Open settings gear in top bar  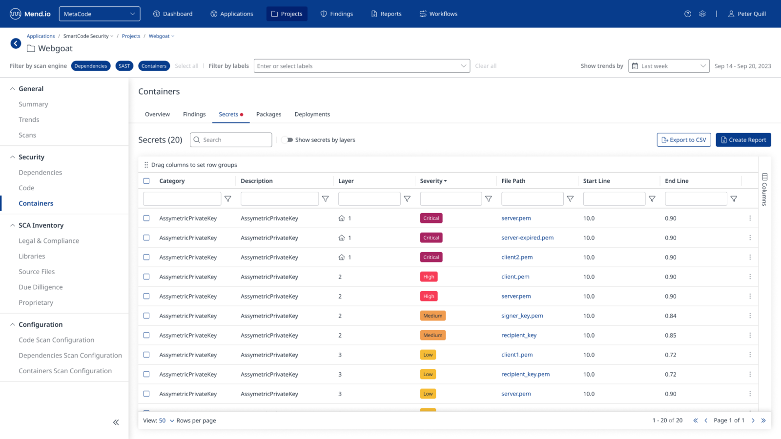702,14
